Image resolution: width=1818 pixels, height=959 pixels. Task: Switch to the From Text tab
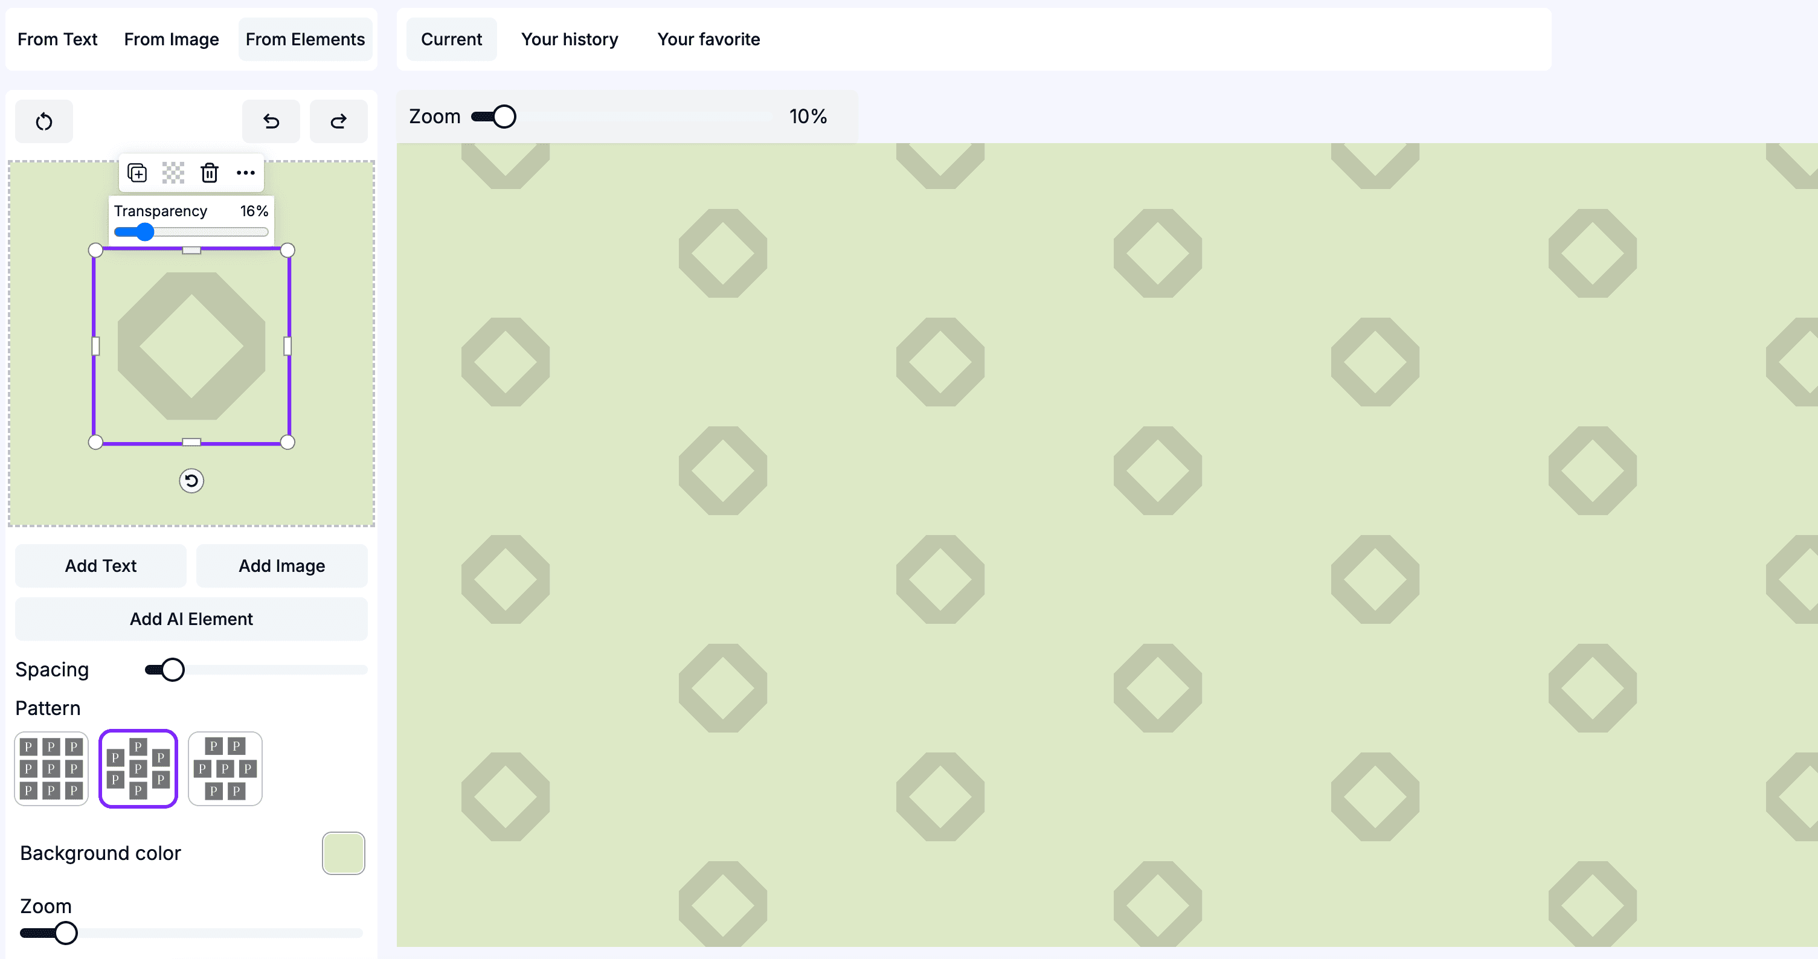click(57, 39)
